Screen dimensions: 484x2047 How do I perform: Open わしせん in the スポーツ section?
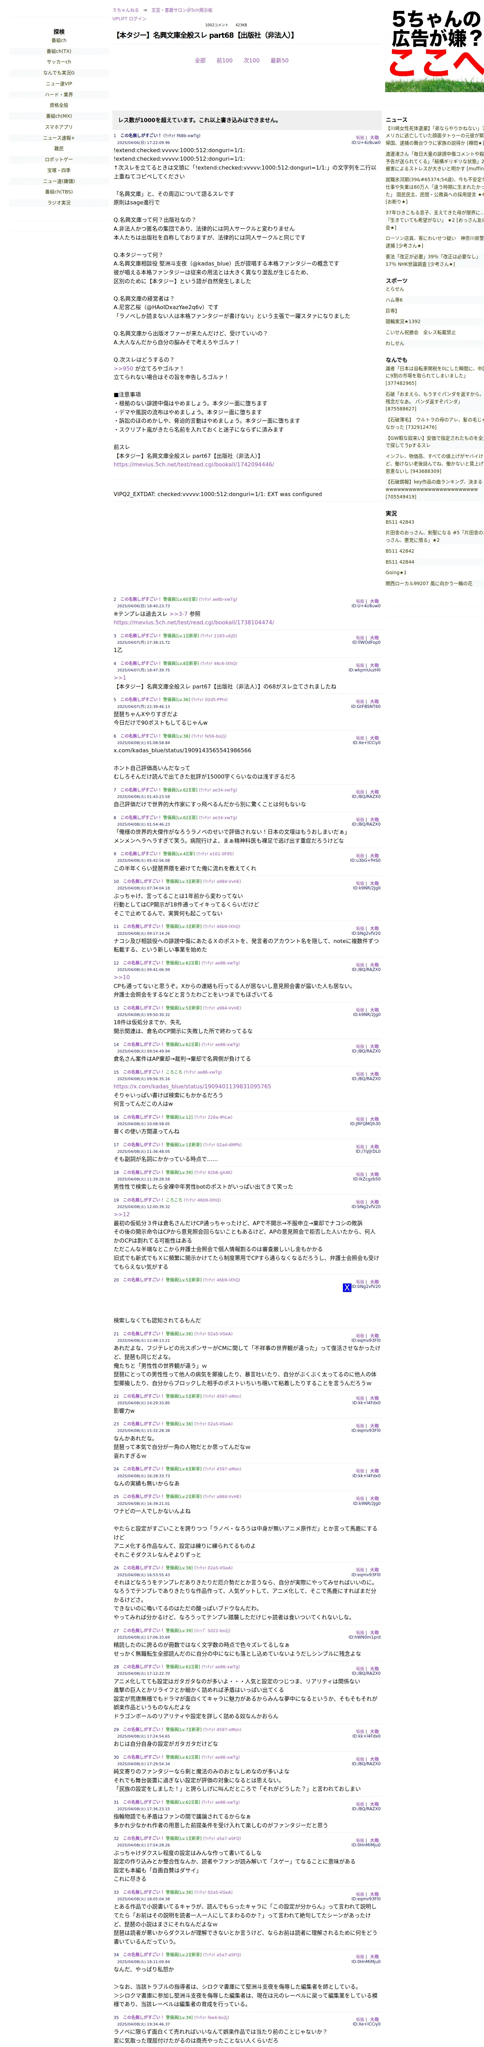(395, 343)
